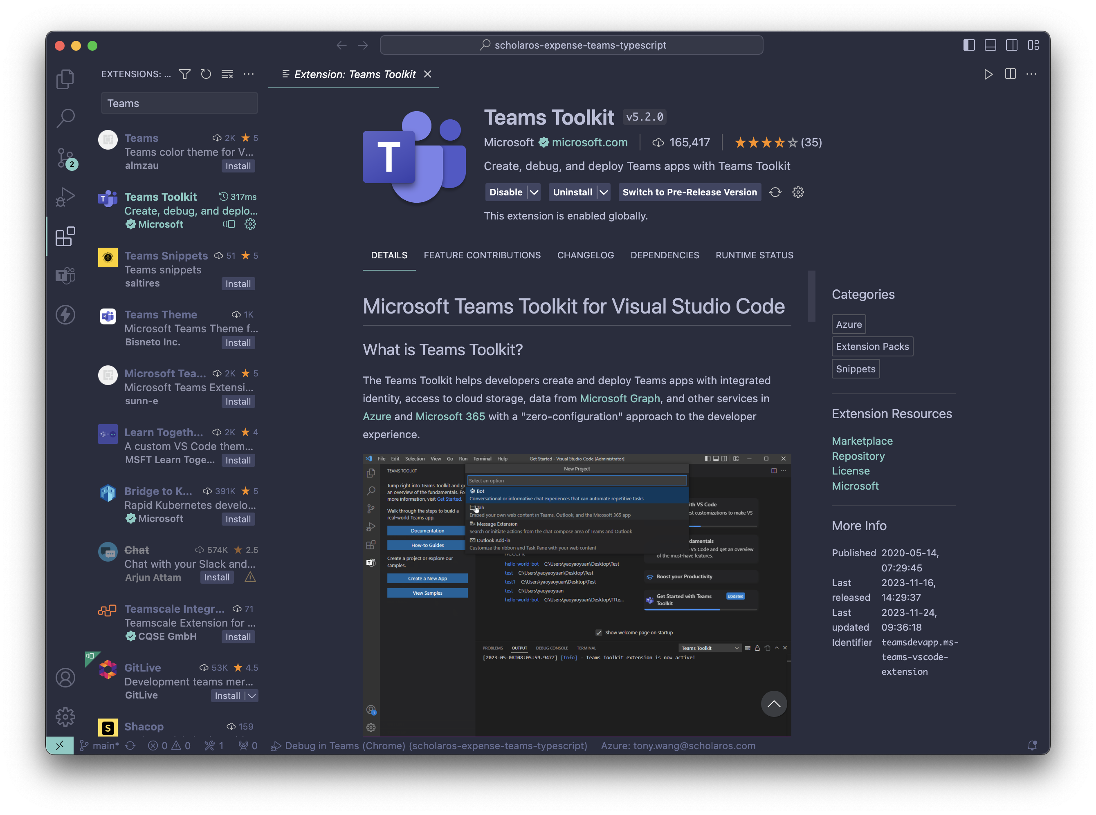Screen dimensions: 1096x815
Task: Toggle the bottom panel layout icon
Action: point(990,45)
